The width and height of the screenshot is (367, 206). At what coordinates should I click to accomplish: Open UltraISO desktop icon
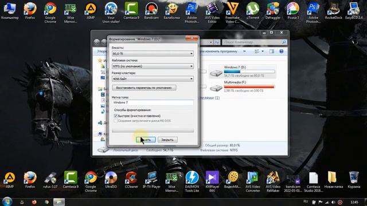(111, 180)
